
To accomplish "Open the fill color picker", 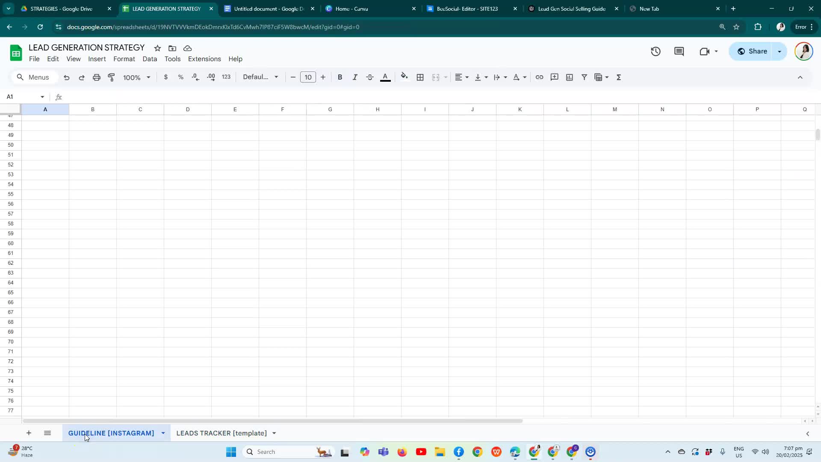I will tap(405, 77).
